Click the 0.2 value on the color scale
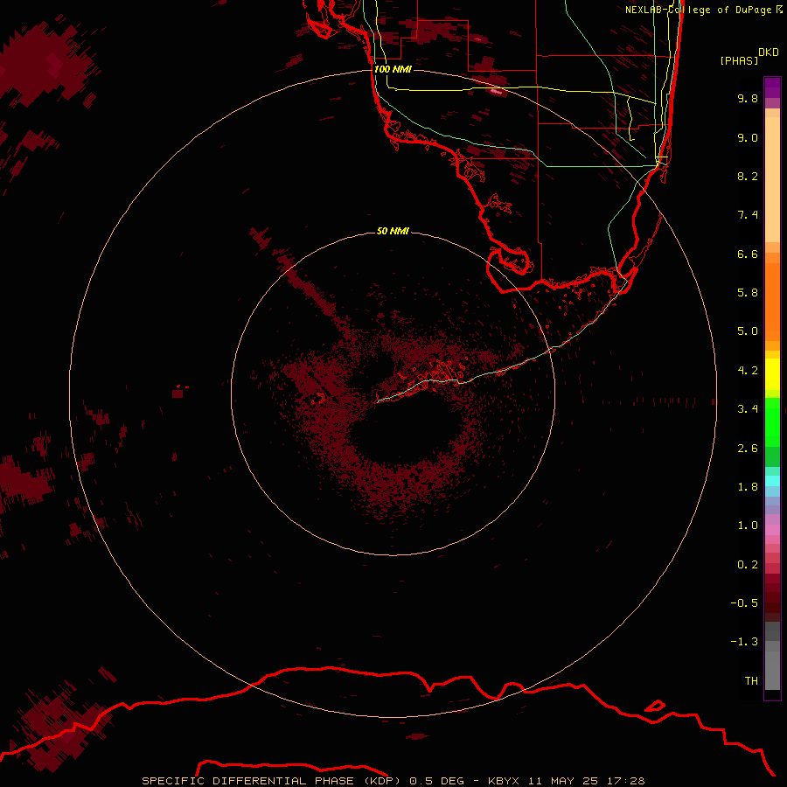The height and width of the screenshot is (787, 787). pyautogui.click(x=748, y=565)
